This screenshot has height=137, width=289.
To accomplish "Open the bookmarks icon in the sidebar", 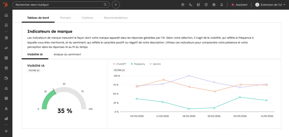I will click(6, 25).
